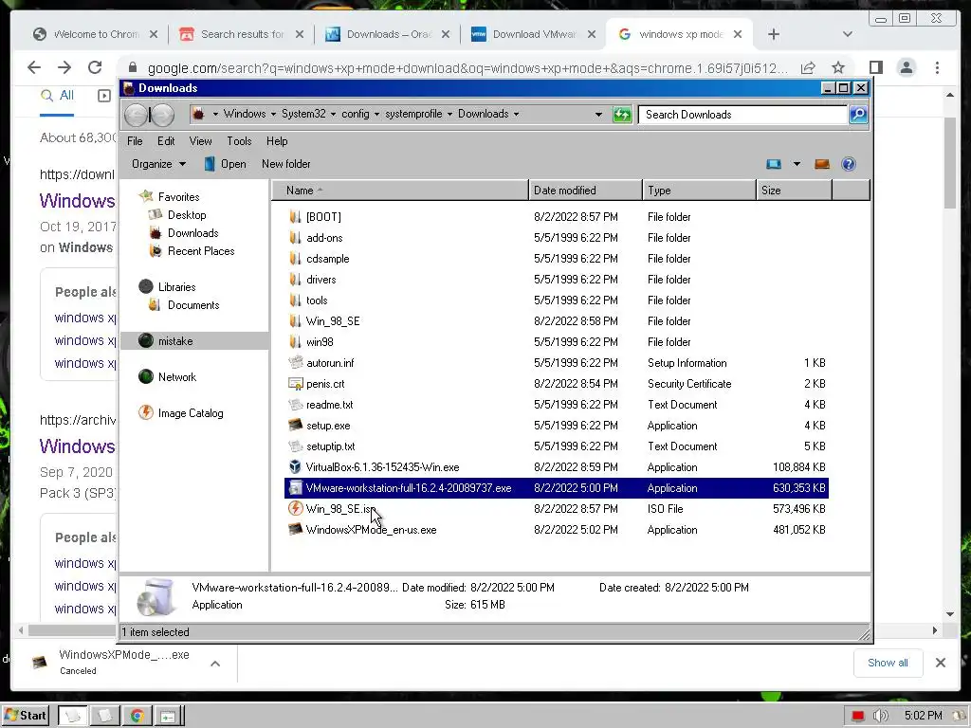
Task: Select the [BOOT] folder icon
Action: 296,217
